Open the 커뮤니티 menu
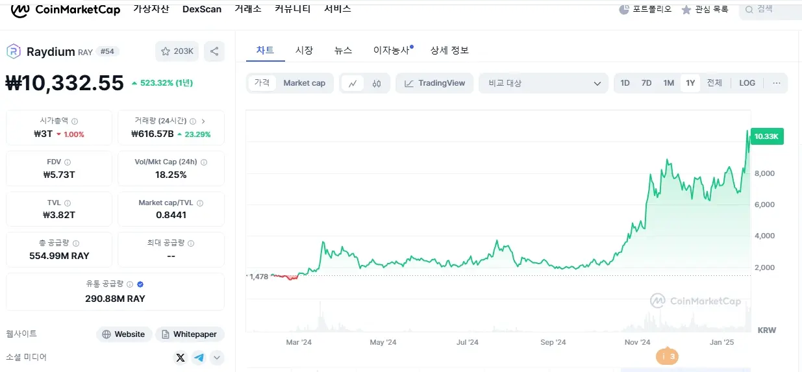The image size is (802, 372). pos(293,9)
